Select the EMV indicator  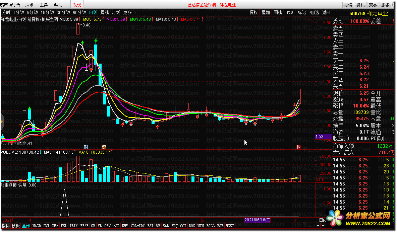pos(125,226)
